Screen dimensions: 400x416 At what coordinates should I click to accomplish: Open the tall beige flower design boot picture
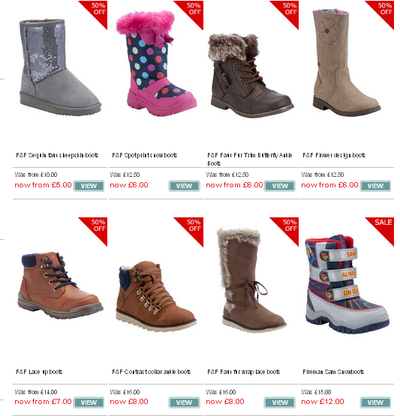coord(346,62)
